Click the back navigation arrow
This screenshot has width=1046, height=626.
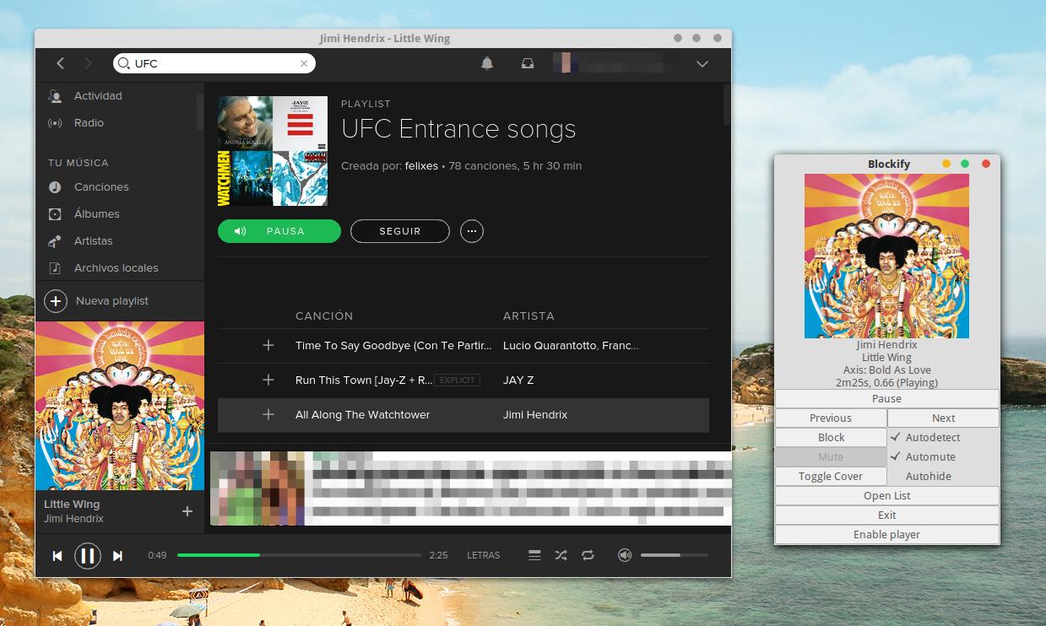tap(59, 63)
